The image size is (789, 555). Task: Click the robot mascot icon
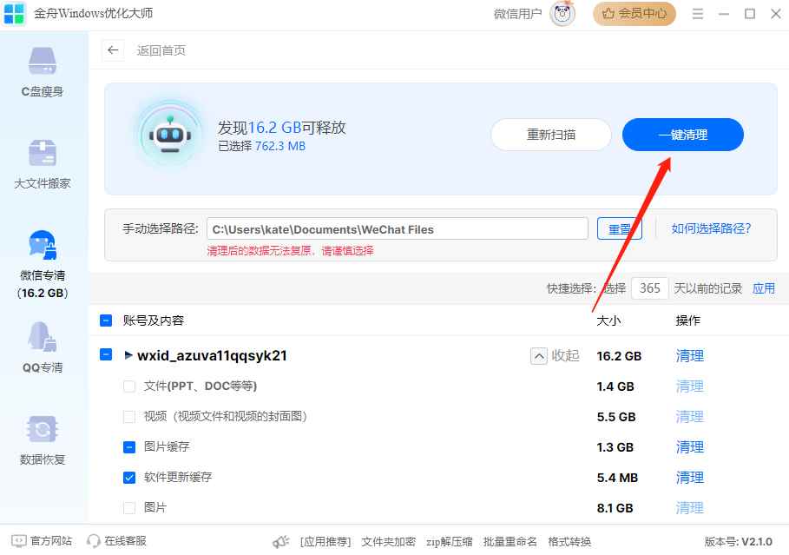(x=170, y=134)
